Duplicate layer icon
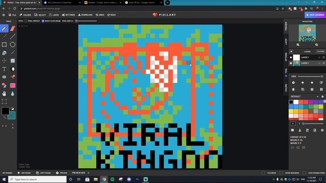Screen dimensions: 326x183 pyautogui.click(x=303, y=89)
